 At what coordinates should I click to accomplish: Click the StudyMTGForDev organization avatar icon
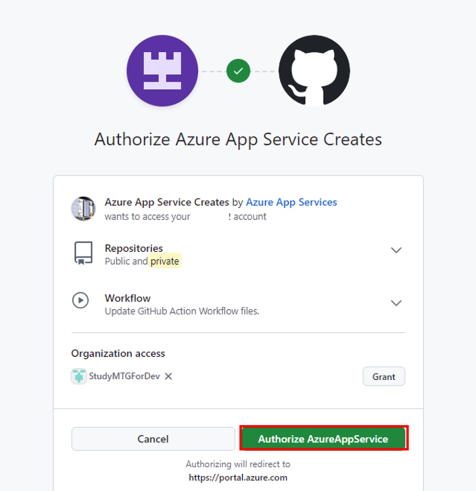(x=79, y=376)
